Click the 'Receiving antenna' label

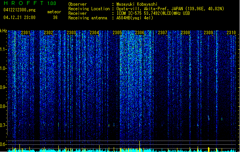pos(88,18)
